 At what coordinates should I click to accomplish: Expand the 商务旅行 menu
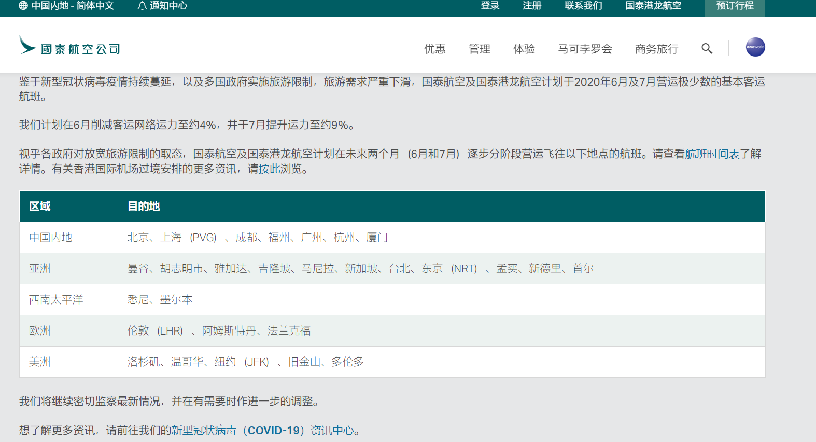[656, 49]
